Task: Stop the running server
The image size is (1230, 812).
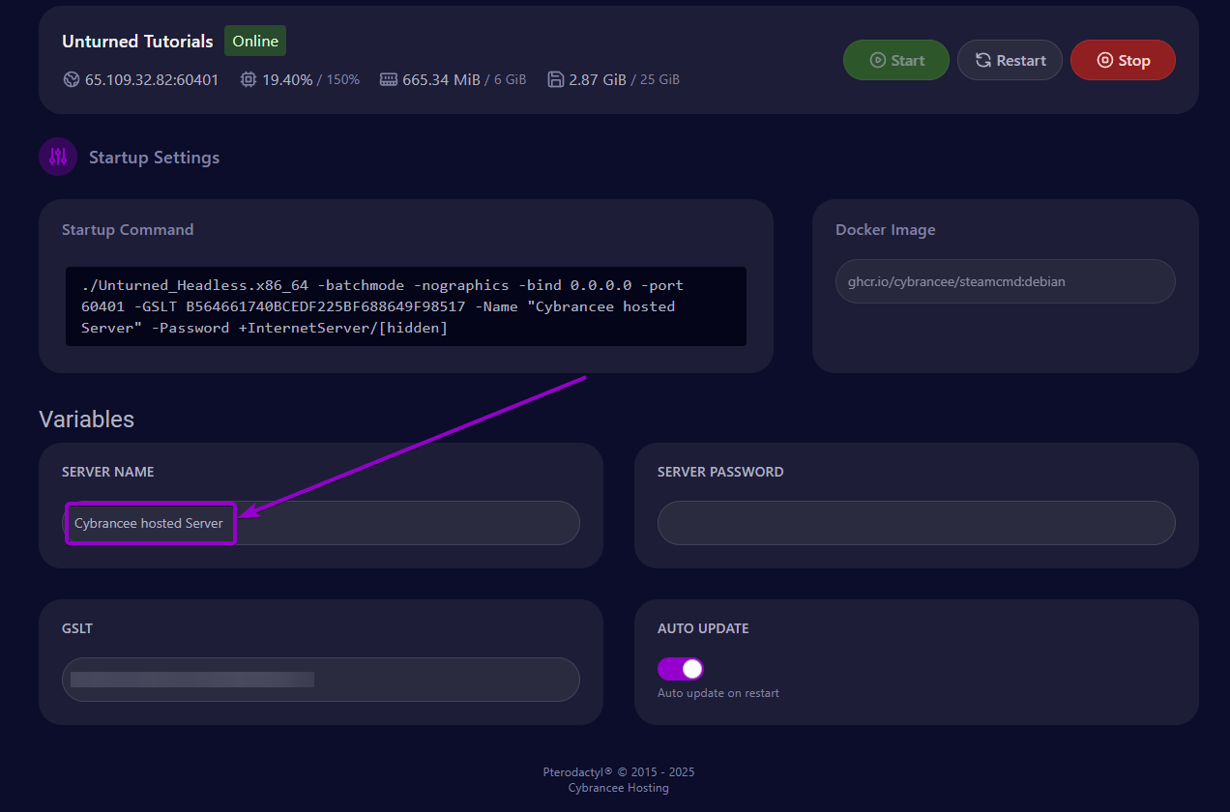Action: click(x=1123, y=60)
